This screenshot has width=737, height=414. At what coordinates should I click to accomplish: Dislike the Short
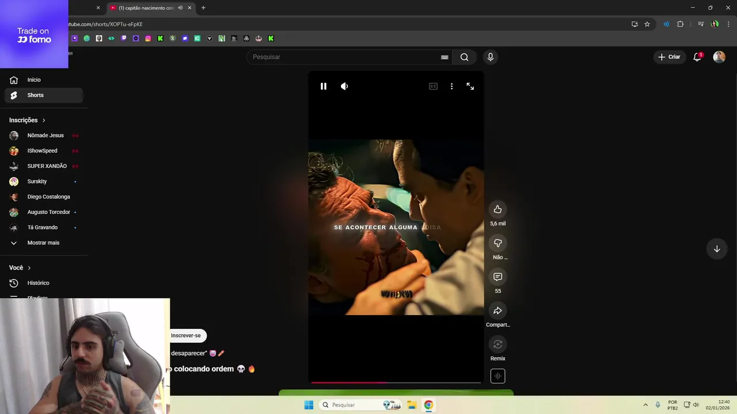[498, 243]
